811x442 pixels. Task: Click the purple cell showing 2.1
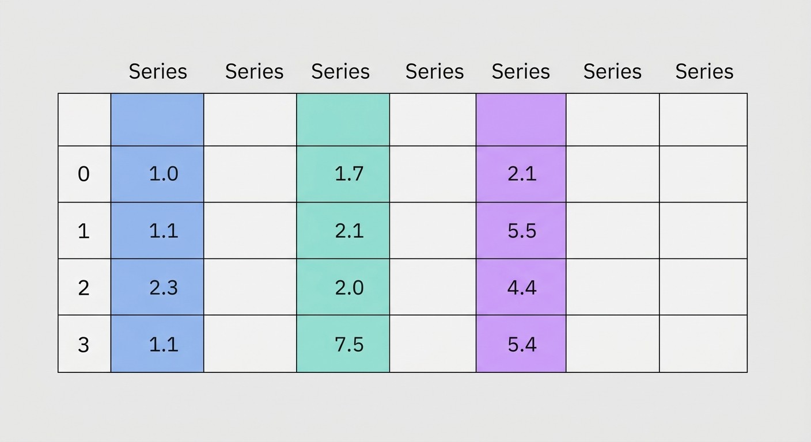click(521, 174)
